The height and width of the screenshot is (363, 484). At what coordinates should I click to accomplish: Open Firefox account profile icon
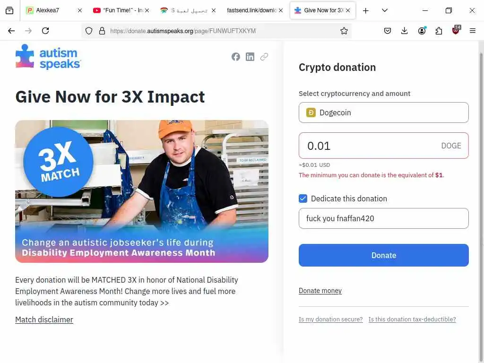tap(422, 31)
